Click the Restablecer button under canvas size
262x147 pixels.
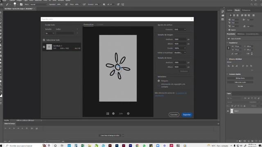pyautogui.click(x=184, y=71)
